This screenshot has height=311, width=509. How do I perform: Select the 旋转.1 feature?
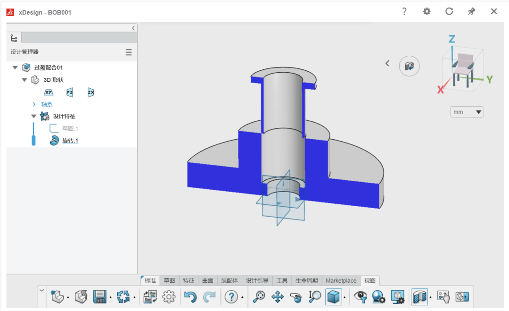(70, 140)
